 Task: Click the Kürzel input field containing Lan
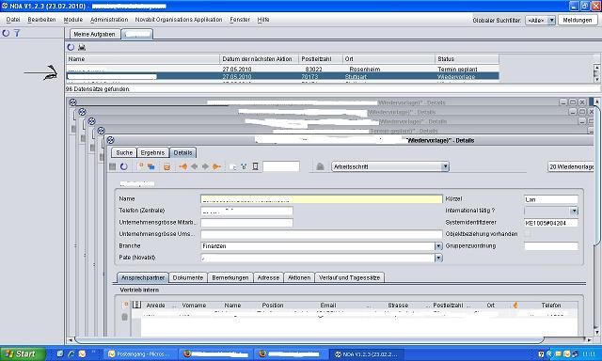(551, 199)
